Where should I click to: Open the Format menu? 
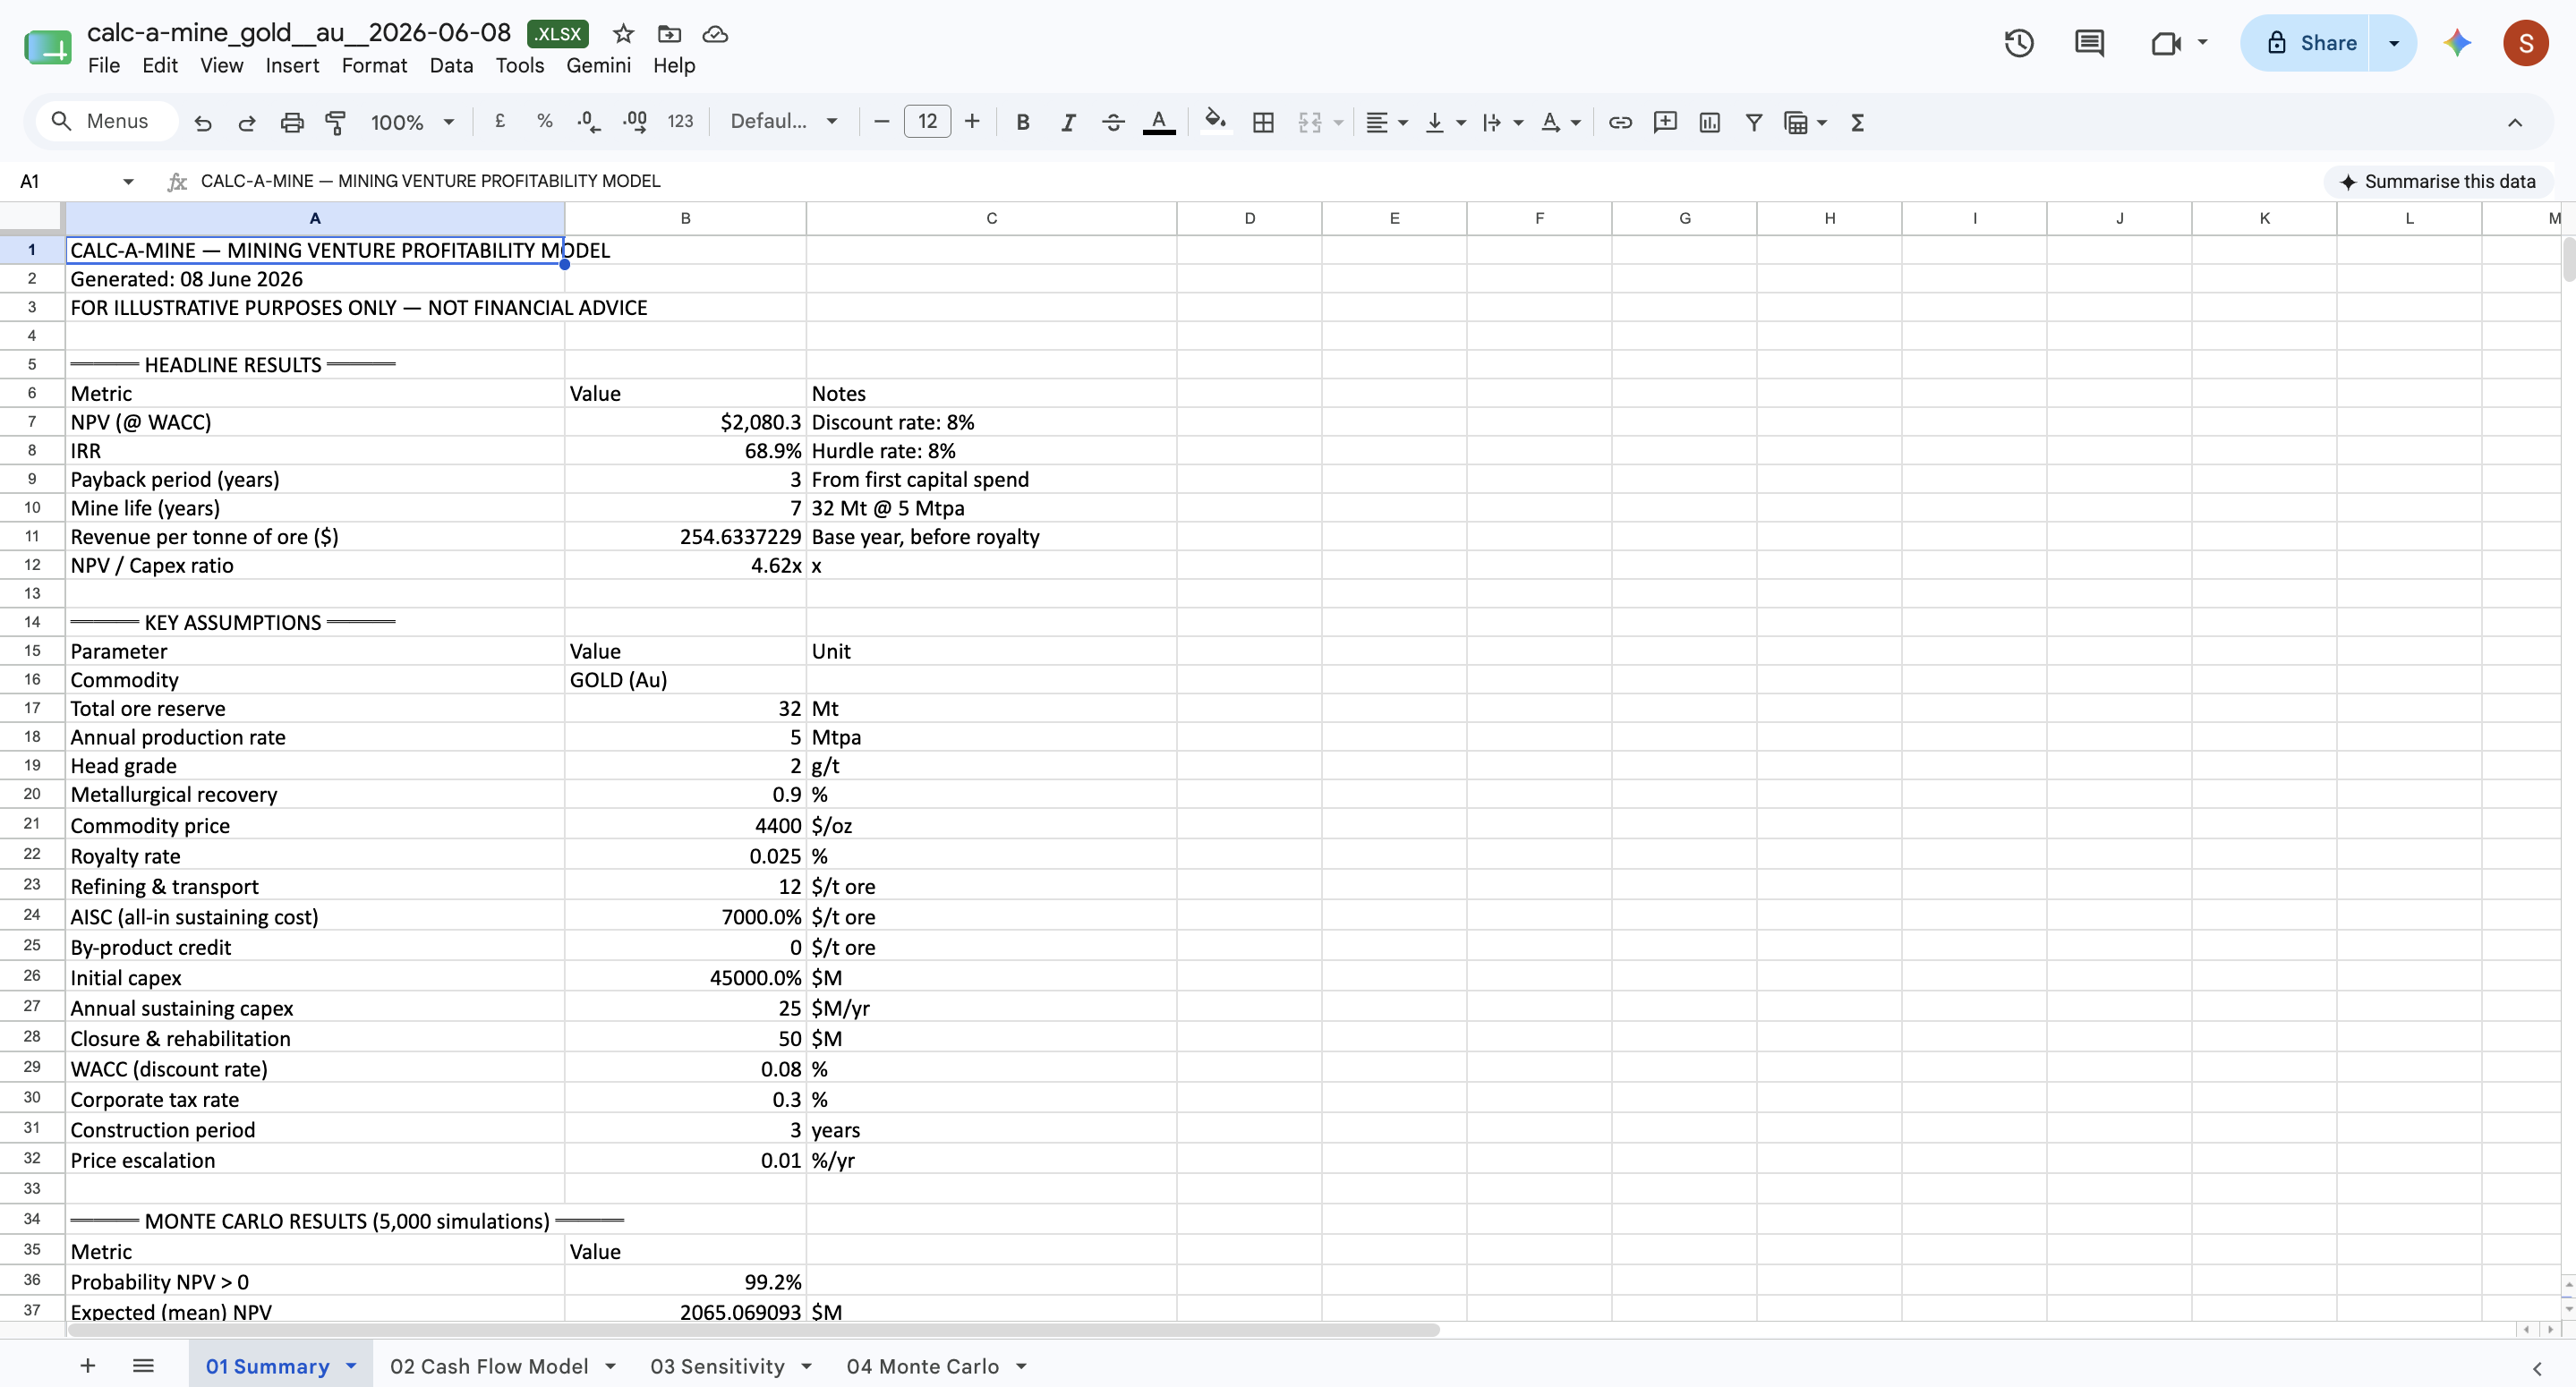click(374, 65)
